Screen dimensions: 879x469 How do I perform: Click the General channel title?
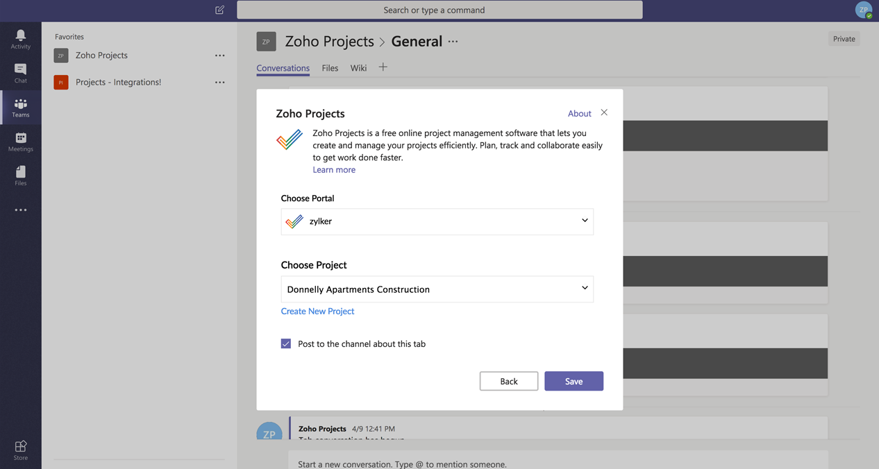[417, 42]
